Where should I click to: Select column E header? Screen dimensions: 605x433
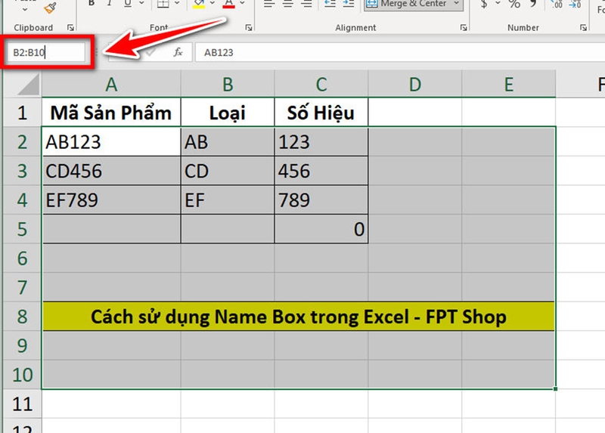pos(509,84)
